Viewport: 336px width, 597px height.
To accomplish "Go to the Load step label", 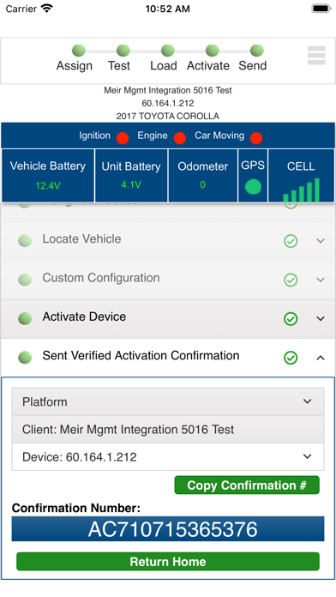I will pyautogui.click(x=163, y=65).
